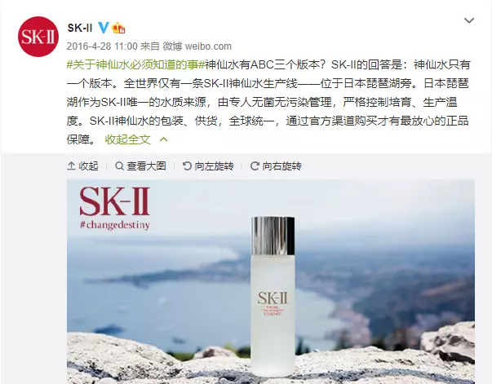Click the SK-II account name
The height and width of the screenshot is (384, 492).
pos(80,28)
